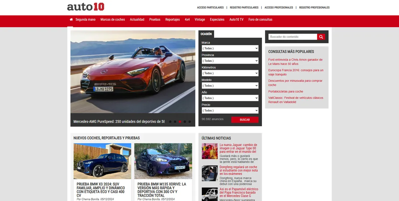Viewport: 399px width, 201px height.
Task: Open Segunda mano menu item
Action: pos(85,20)
